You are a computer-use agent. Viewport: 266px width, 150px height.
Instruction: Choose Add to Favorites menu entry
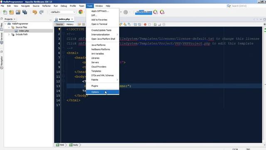pos(103,20)
